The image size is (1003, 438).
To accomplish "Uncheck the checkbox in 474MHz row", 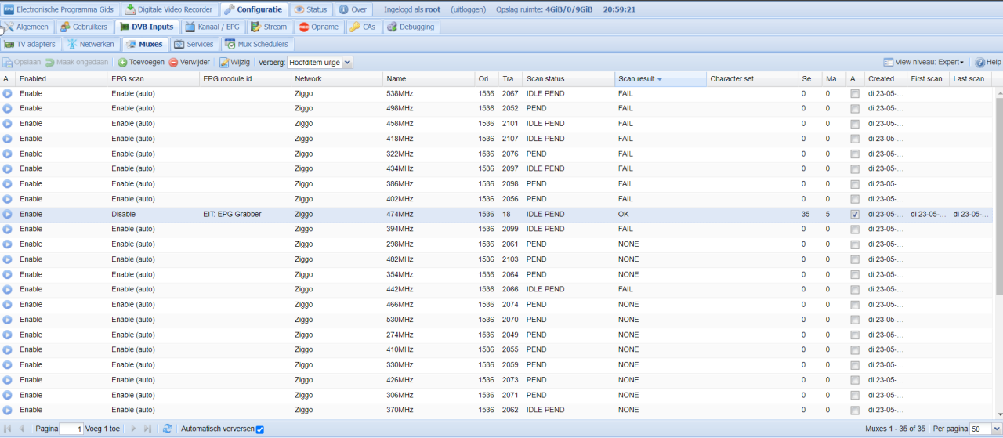I will point(855,214).
